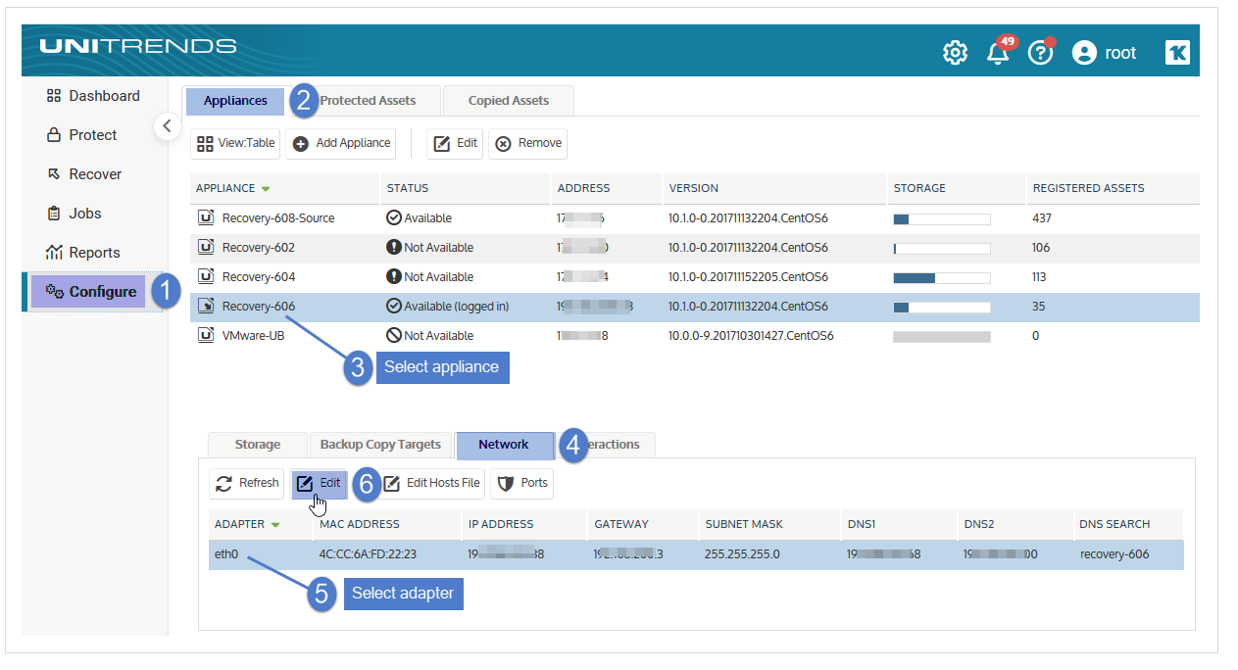Click the appliance icon beside Recovery-608-Source
Image resolution: width=1238 pixels, height=670 pixels.
pos(206,218)
